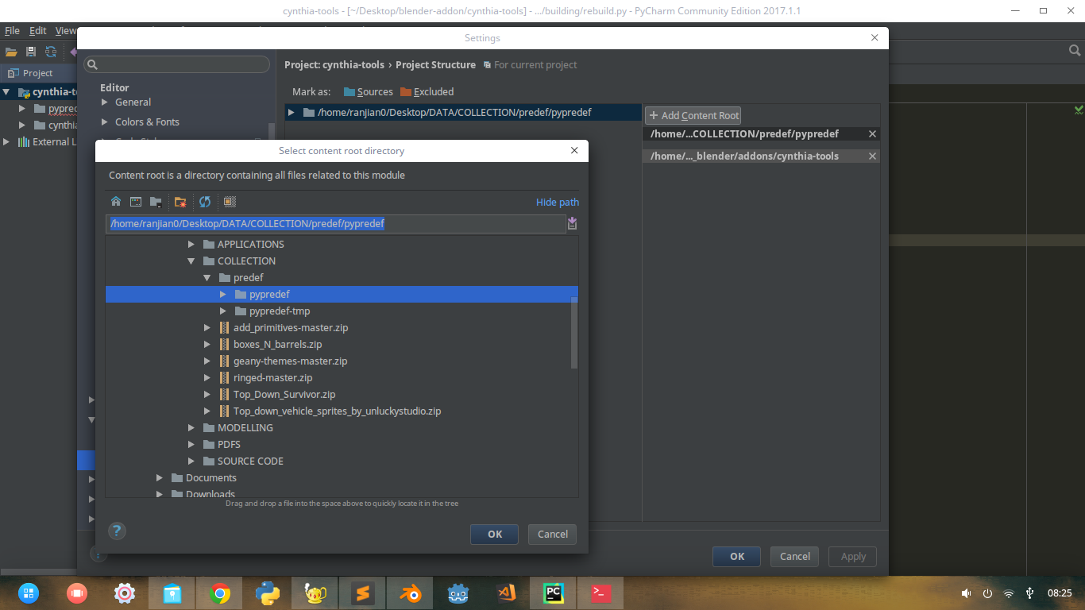Click the search magnifier in PyCharm toolbar
The height and width of the screenshot is (610, 1085).
pyautogui.click(x=1074, y=51)
